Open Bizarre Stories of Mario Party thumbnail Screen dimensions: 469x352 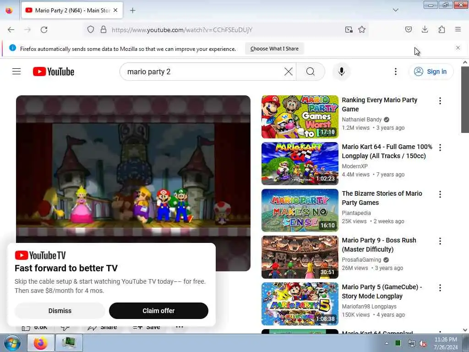pos(300,210)
